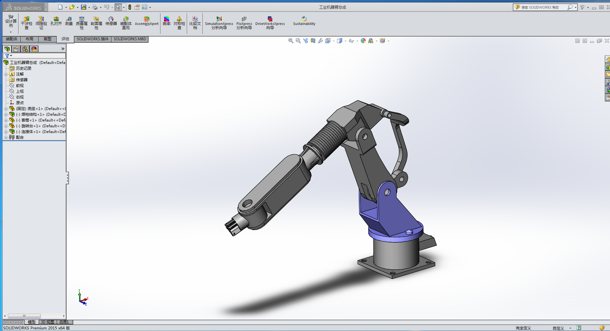Expand the 配合 mates folder

pos(6,138)
